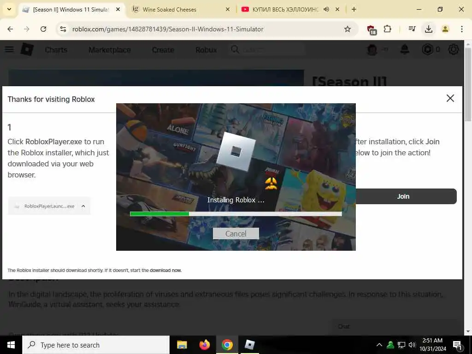472x354 pixels.
Task: Open the Marketplace menu item
Action: 110,50
